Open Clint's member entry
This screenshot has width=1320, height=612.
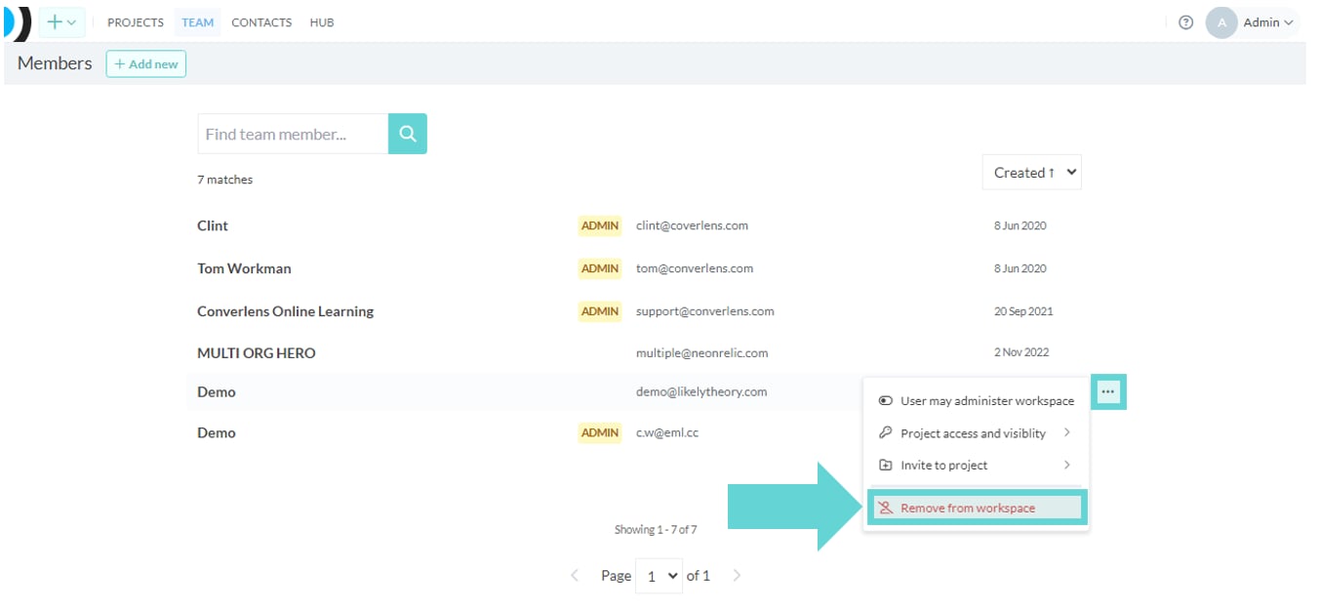pyautogui.click(x=213, y=225)
